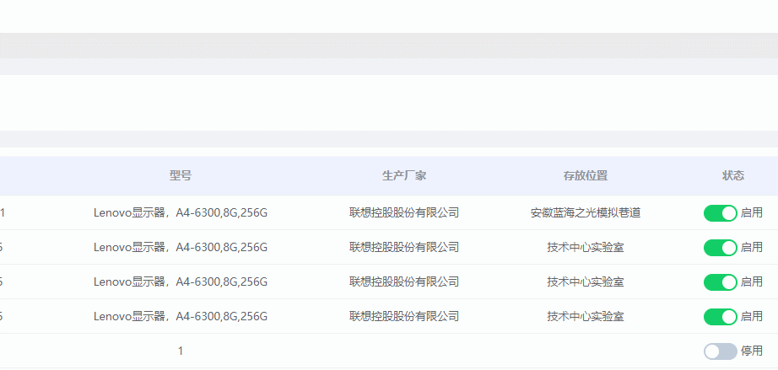The image size is (778, 370).
Task: Select the model cell "1" in last row
Action: (181, 351)
